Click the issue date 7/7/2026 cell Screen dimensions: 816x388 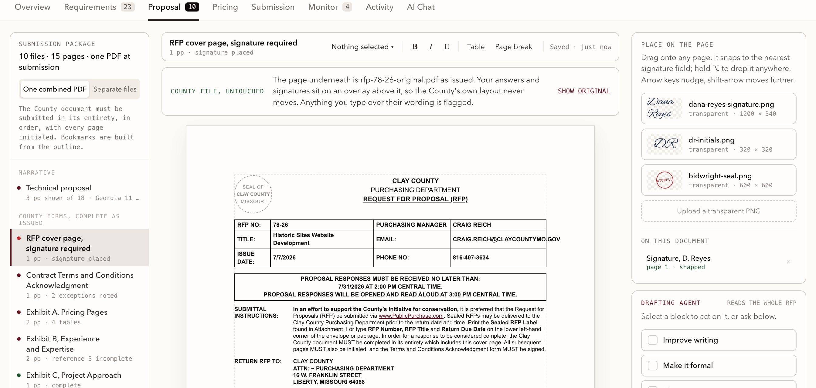322,257
